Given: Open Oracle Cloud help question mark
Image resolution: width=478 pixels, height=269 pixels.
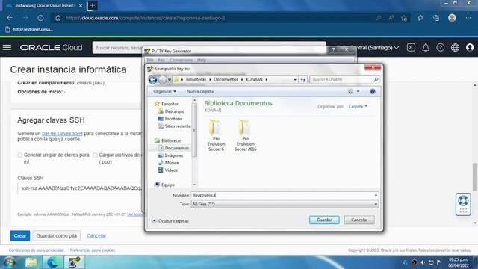Looking at the screenshot, I should 440,48.
